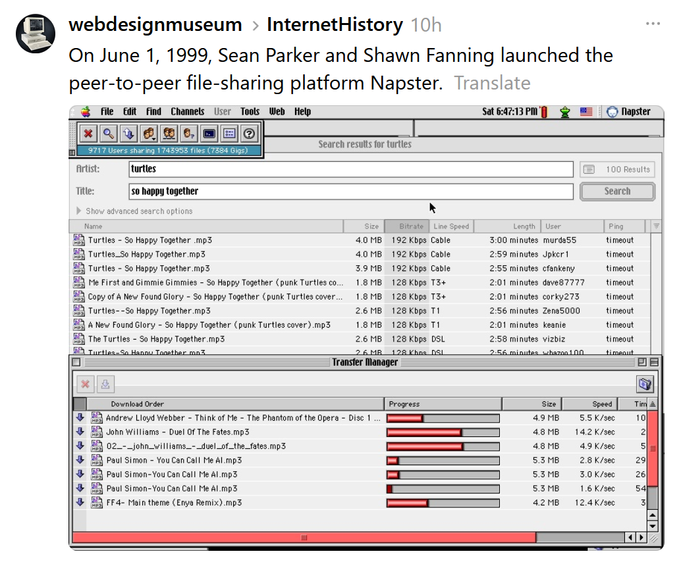Click the Progress column header
This screenshot has height=562, width=681.
443,404
